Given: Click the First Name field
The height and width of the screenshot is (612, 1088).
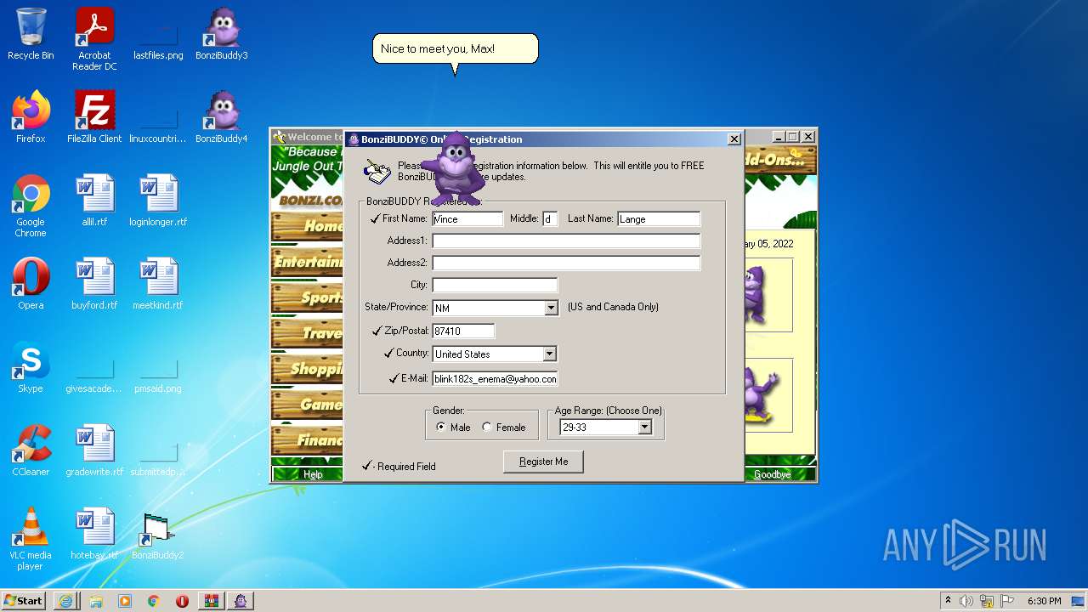Looking at the screenshot, I should click(x=467, y=219).
